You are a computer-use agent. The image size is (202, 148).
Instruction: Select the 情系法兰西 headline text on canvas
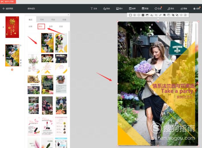tap(173, 86)
